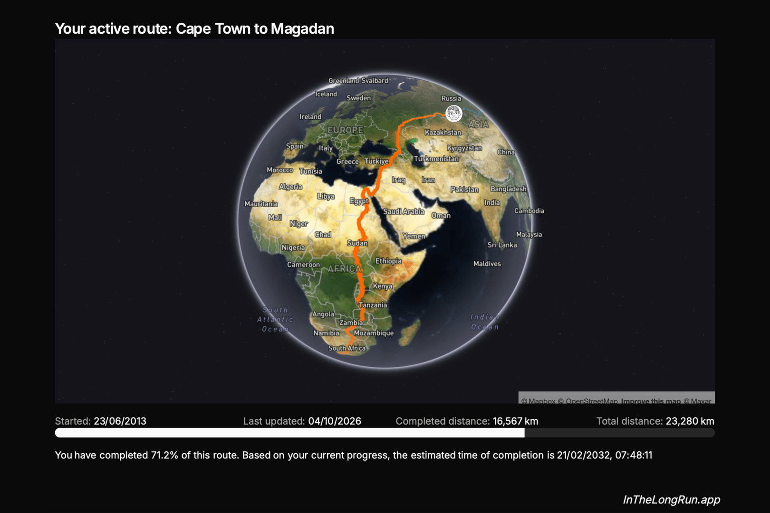Click the Improve this map link
770x513 pixels.
pos(651,401)
